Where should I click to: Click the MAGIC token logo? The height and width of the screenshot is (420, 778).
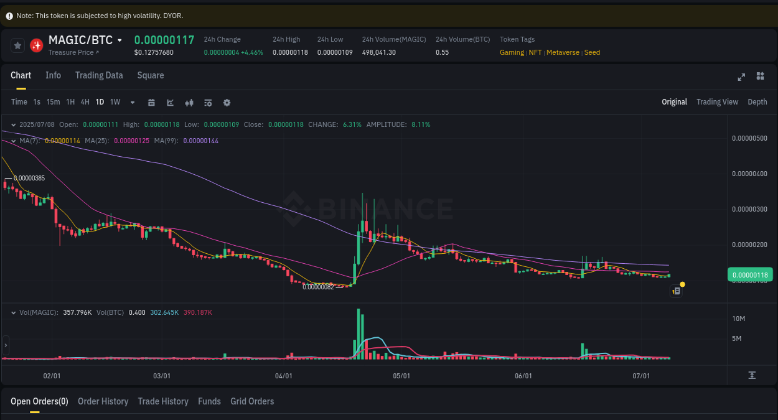tap(36, 45)
